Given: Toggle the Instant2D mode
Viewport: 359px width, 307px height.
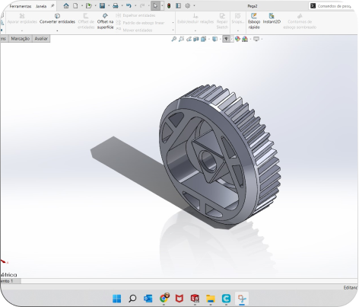Looking at the screenshot, I should 272,18.
